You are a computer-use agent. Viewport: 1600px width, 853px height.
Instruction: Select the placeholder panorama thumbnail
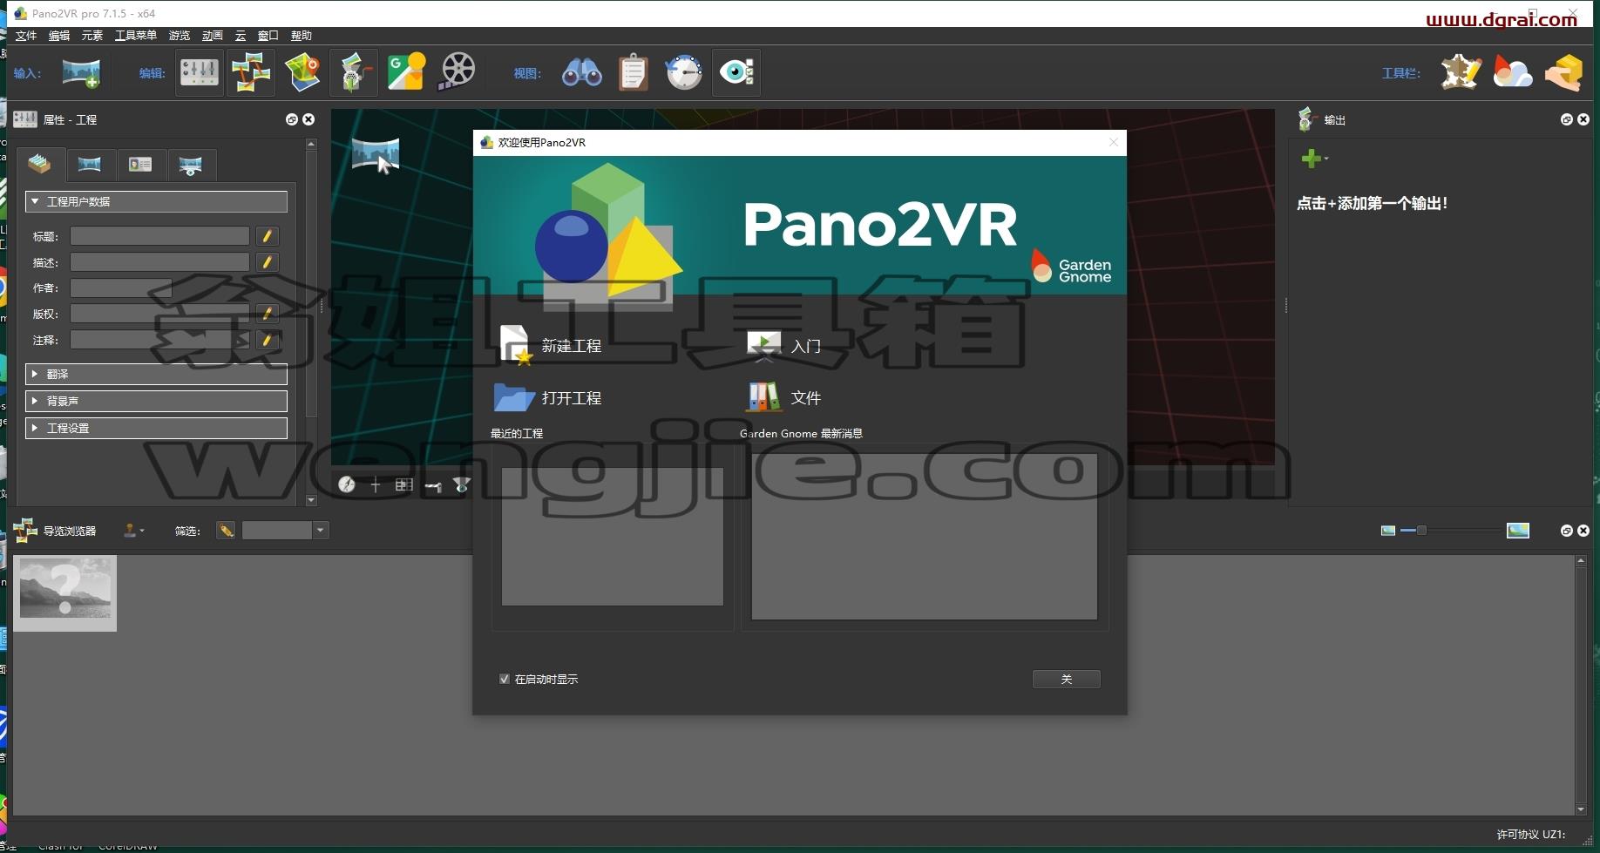(x=64, y=593)
